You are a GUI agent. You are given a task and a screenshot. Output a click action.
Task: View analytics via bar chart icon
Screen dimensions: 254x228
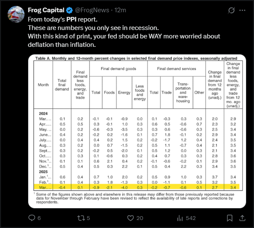[x=180, y=218]
